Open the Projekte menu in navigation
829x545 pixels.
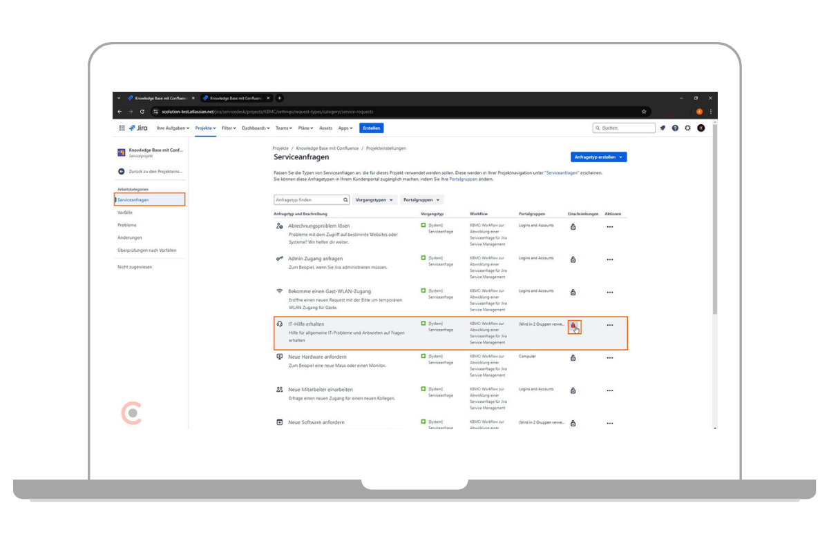(x=205, y=128)
